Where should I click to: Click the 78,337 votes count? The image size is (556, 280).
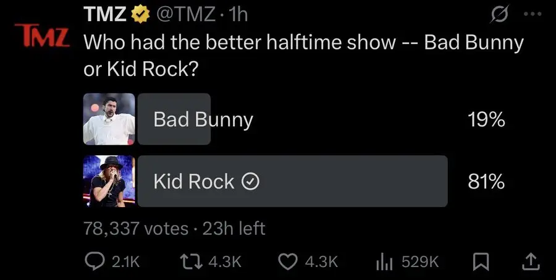point(136,228)
